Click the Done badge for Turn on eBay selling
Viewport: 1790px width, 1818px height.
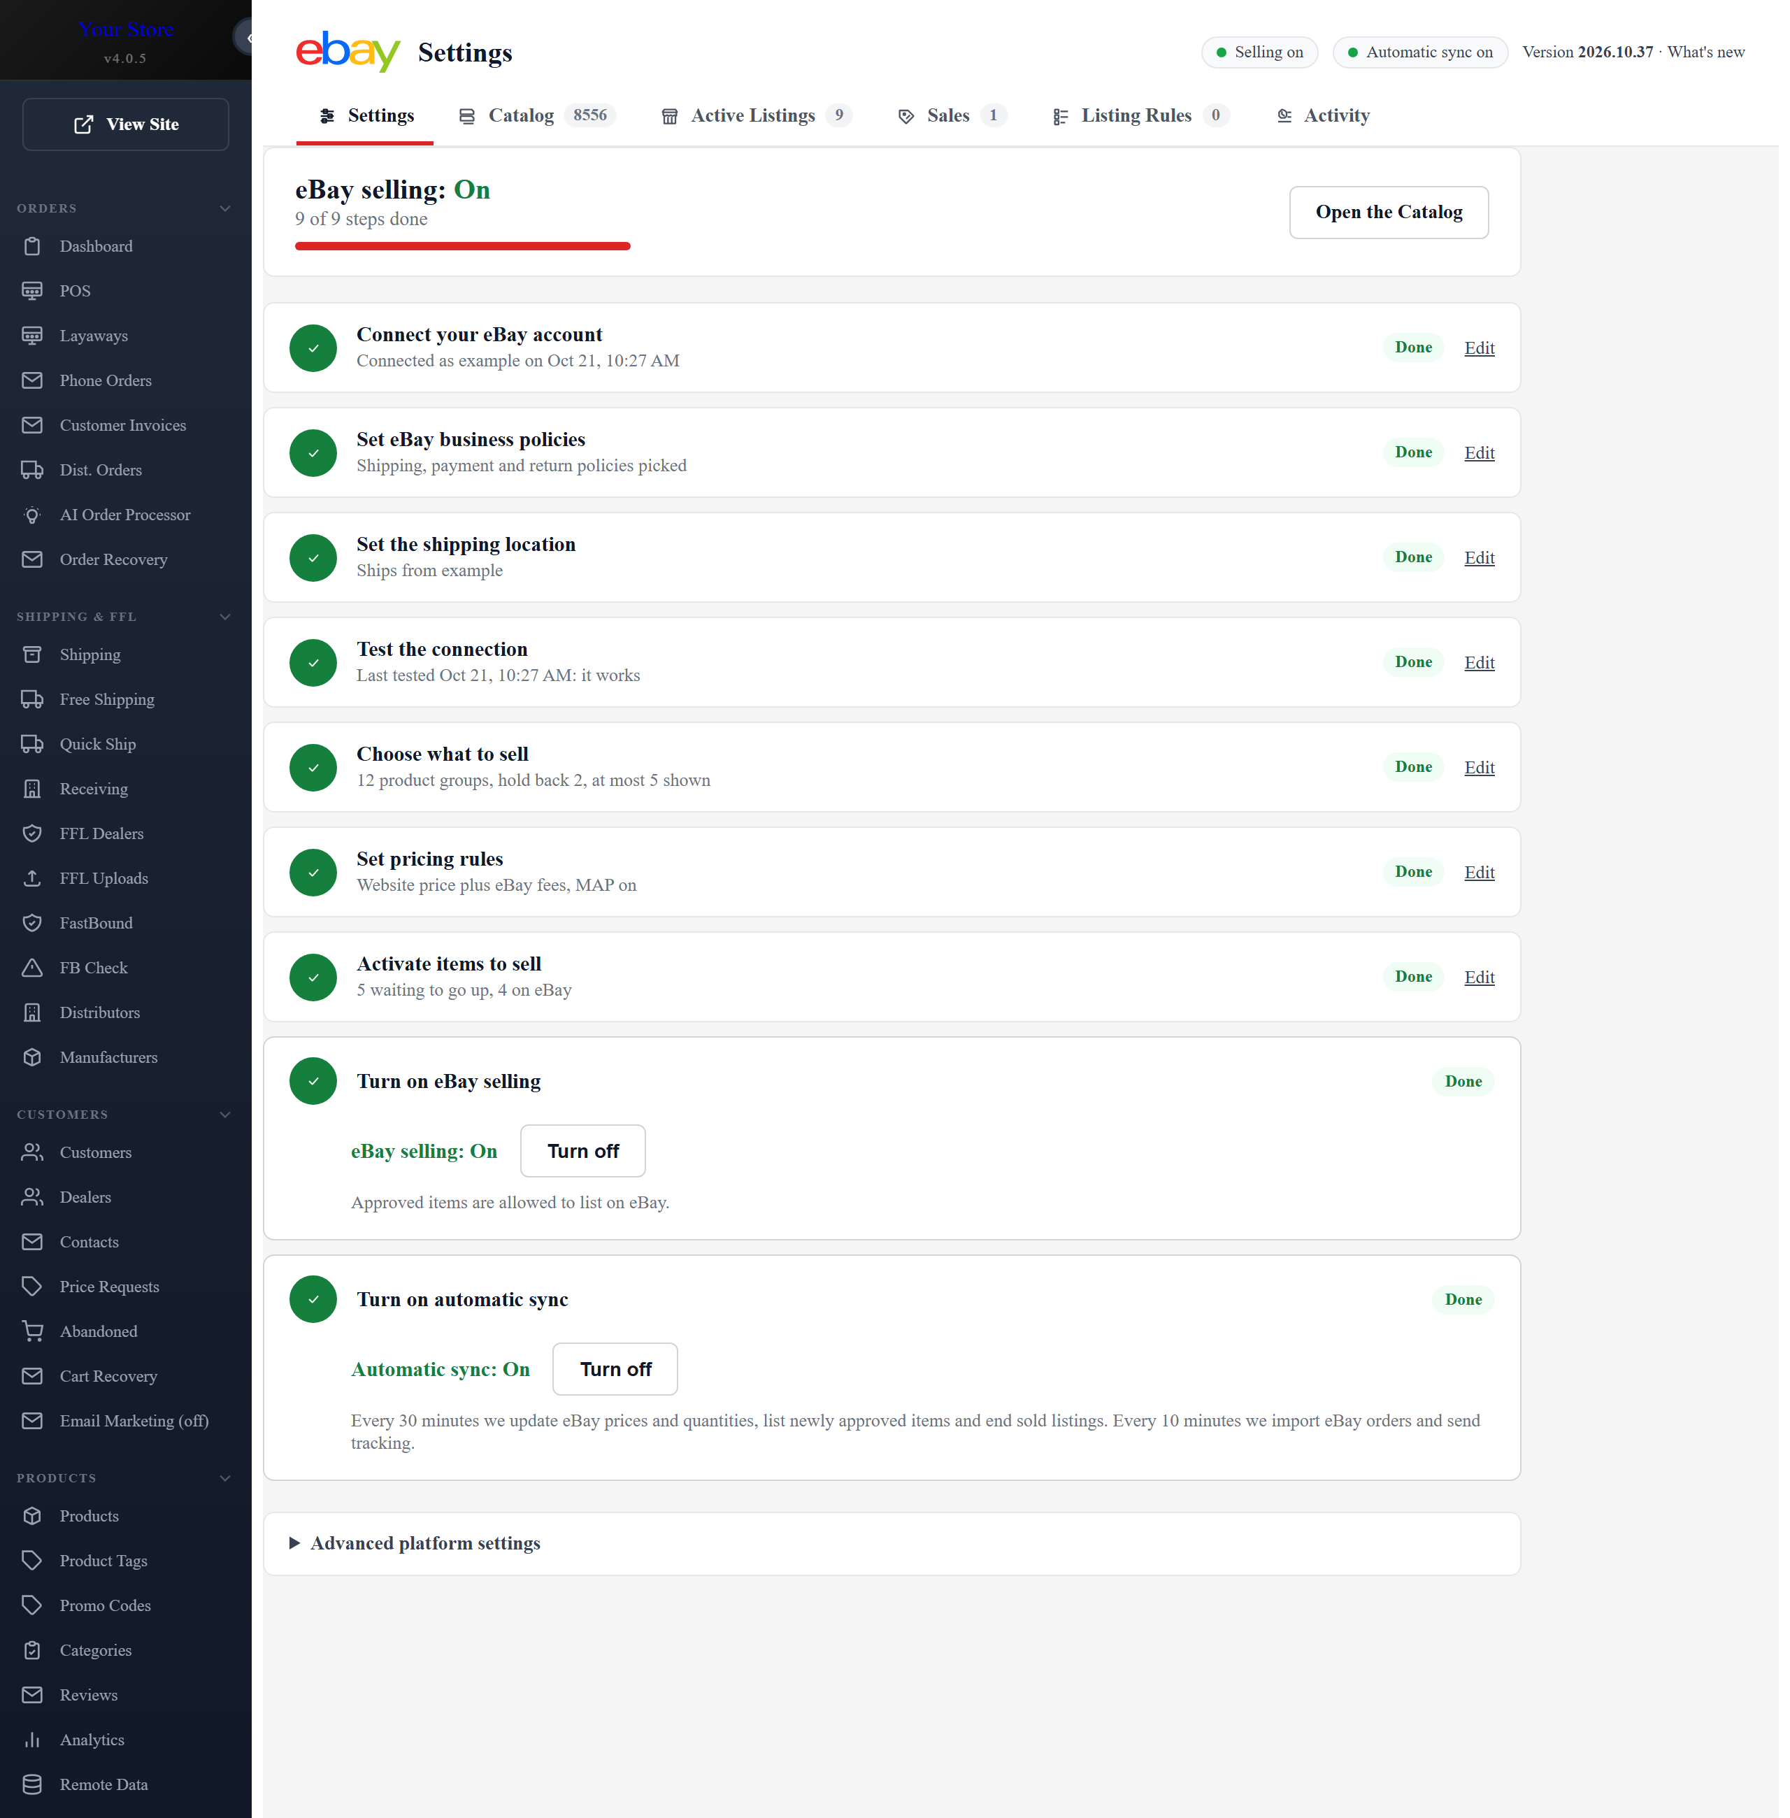point(1463,1082)
